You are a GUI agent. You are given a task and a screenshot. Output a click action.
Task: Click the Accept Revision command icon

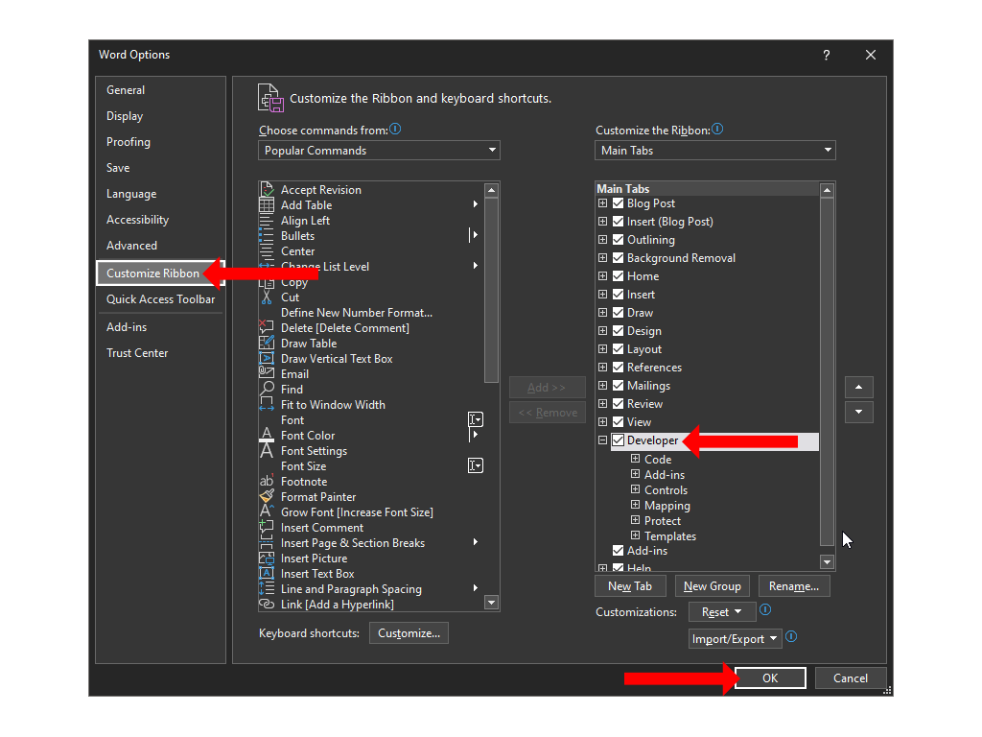point(267,189)
